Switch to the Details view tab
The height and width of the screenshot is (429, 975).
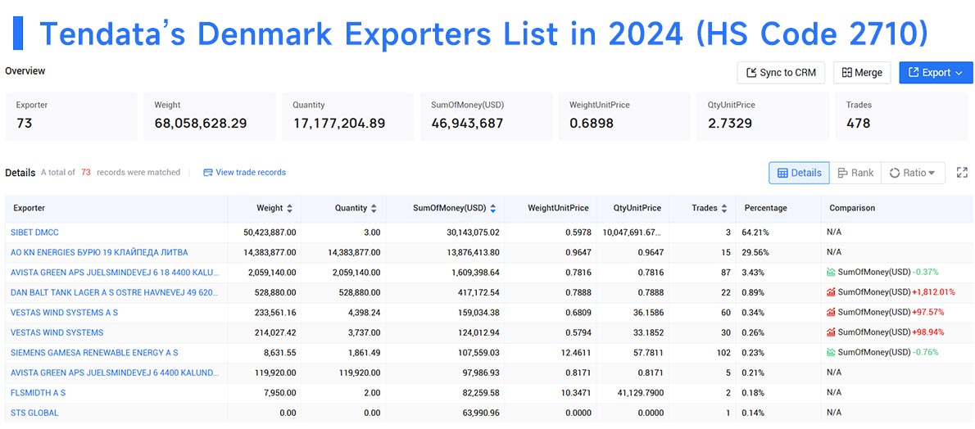(x=799, y=173)
